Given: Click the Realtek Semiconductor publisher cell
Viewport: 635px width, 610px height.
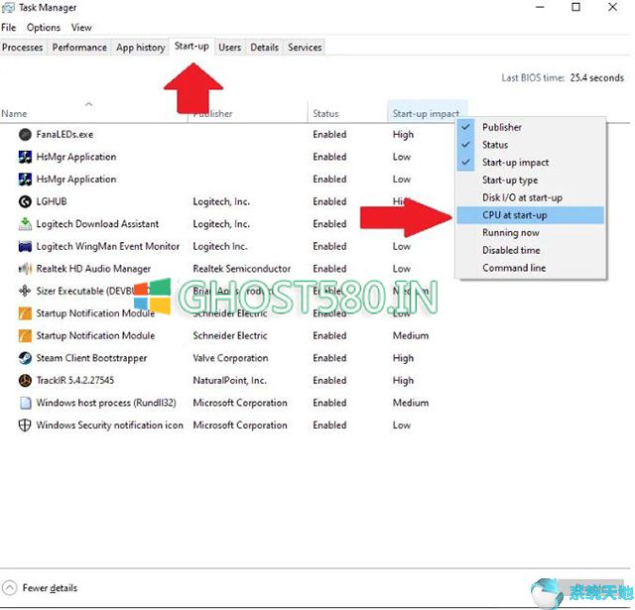Looking at the screenshot, I should pos(242,269).
